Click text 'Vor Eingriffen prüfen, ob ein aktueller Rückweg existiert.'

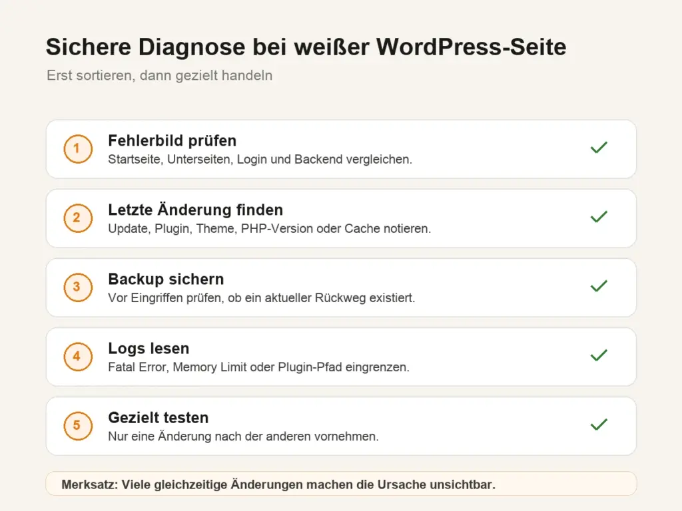[x=261, y=298]
